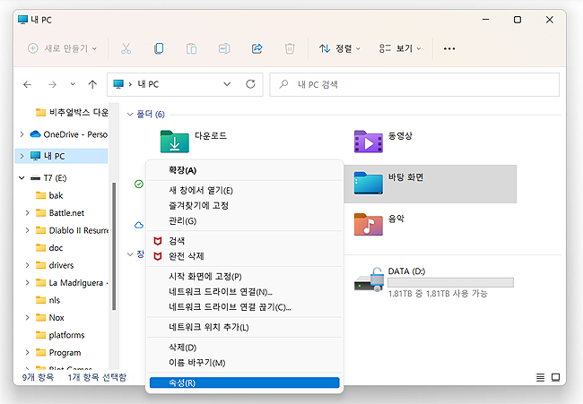Choose McAfee 완전 삭제 shred option
This screenshot has height=404, width=583.
244,256
